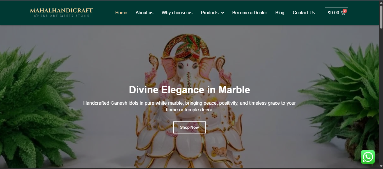Navigate to the Blog page

click(280, 13)
